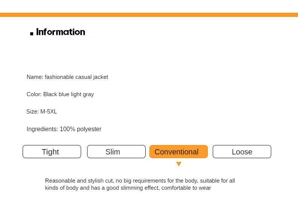This screenshot has height=204, width=298.
Task: Click the 'Ingredients:' field label
Action: click(42, 129)
